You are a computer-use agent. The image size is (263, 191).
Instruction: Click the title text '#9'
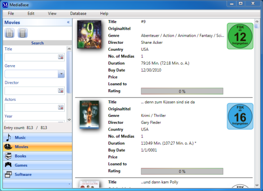tap(143, 21)
